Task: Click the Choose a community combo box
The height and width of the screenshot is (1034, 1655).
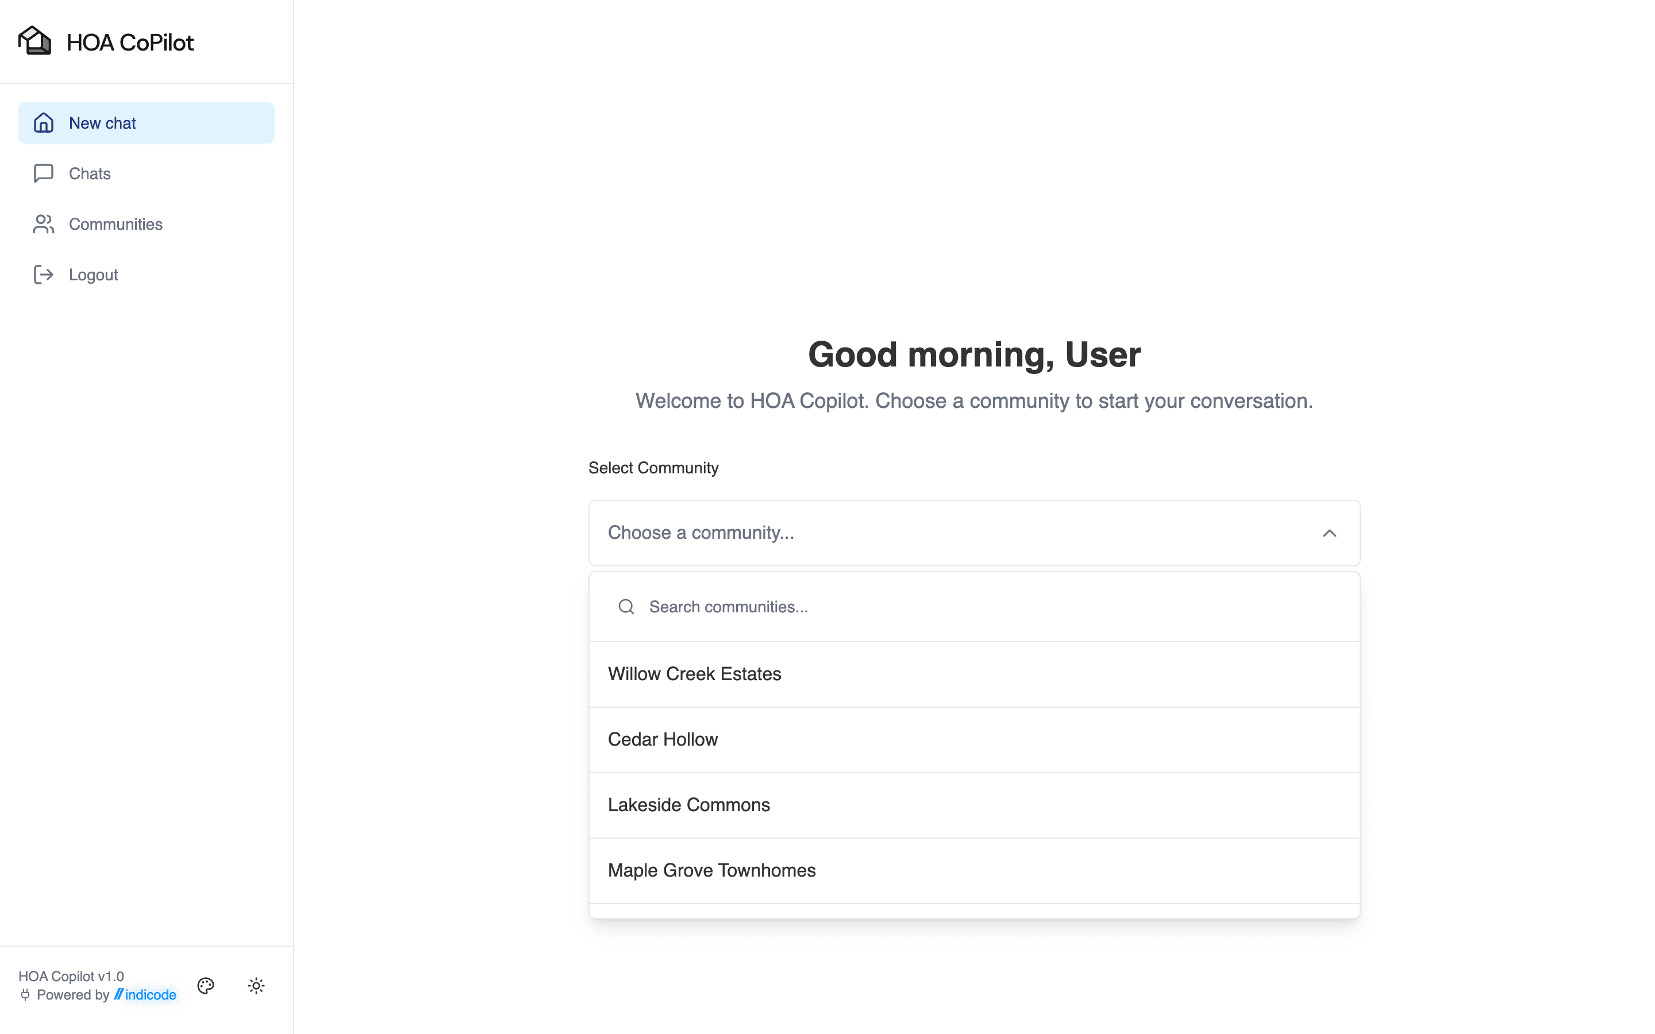Action: click(x=974, y=533)
